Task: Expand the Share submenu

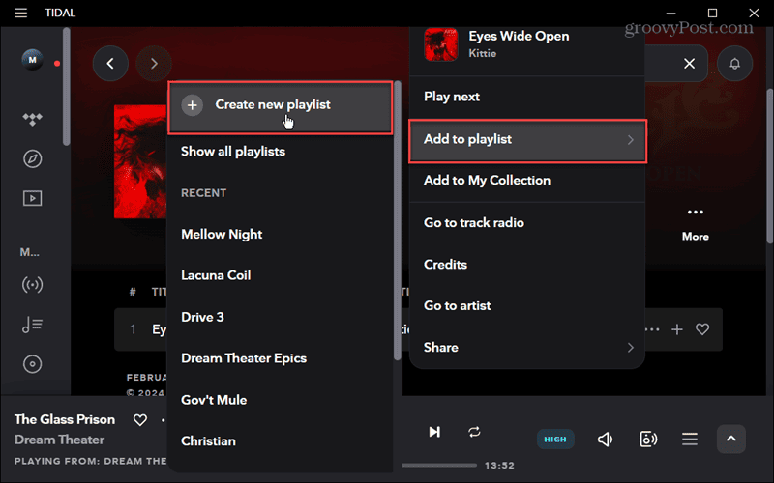Action: pyautogui.click(x=527, y=348)
